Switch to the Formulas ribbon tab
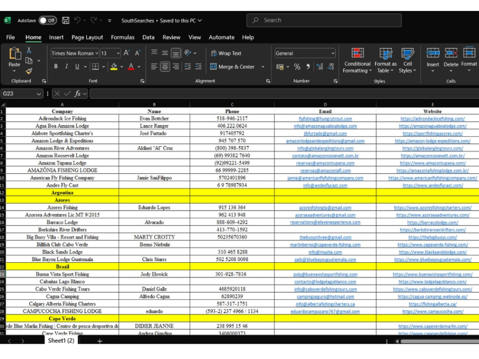Image resolution: width=479 pixels, height=359 pixels. coord(123,37)
